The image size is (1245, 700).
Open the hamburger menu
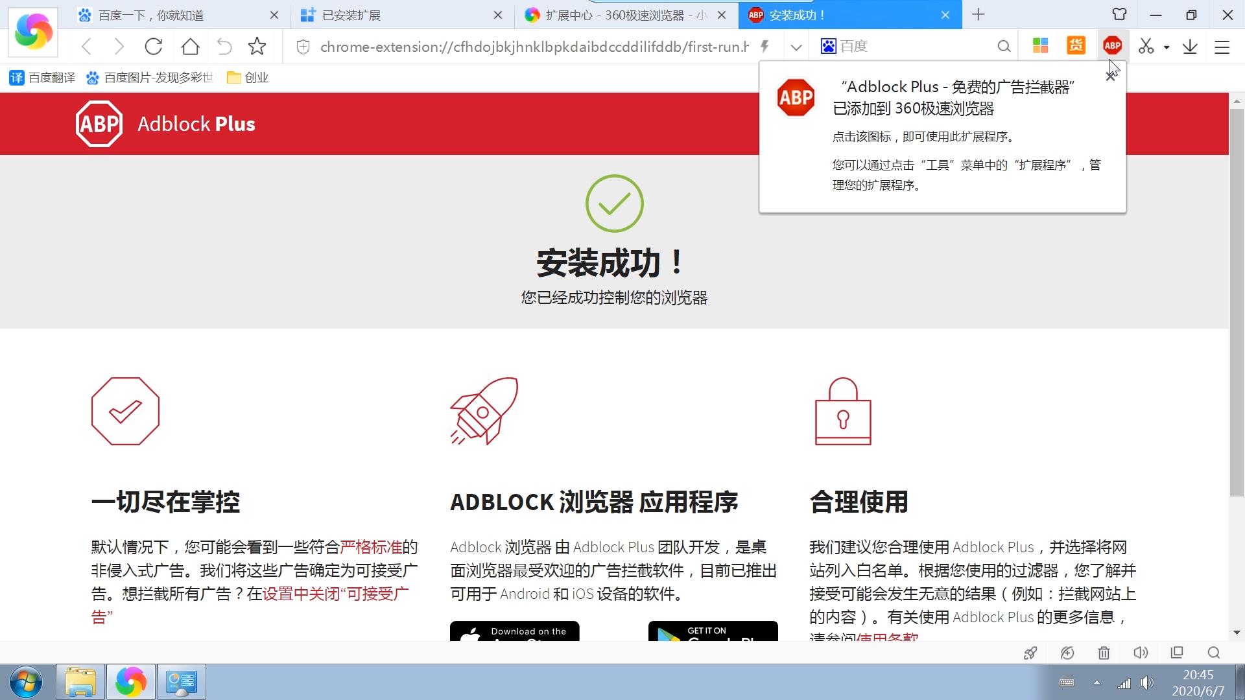tap(1222, 46)
